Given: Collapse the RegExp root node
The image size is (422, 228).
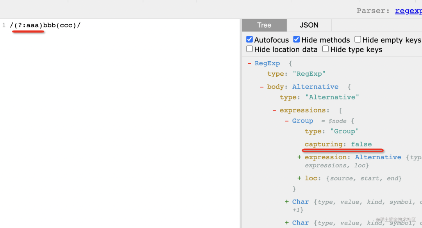Looking at the screenshot, I should click(249, 64).
